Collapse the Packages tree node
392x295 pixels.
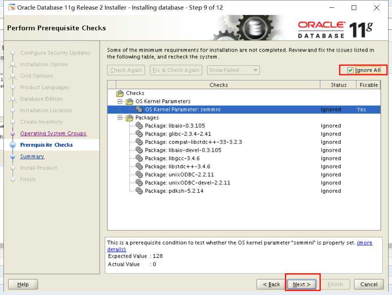tap(120, 118)
